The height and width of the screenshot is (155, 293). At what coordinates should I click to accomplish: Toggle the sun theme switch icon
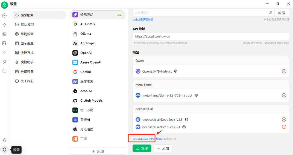pos(4,140)
